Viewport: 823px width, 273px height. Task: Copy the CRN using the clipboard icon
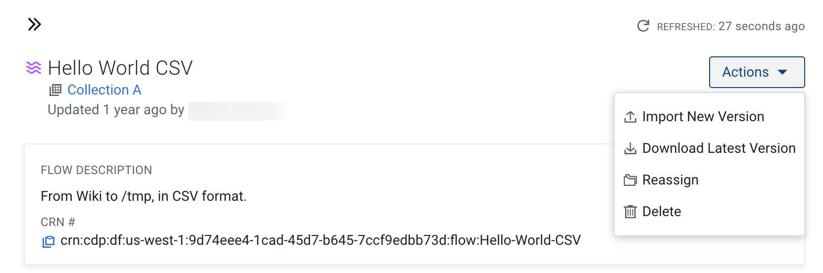click(48, 241)
